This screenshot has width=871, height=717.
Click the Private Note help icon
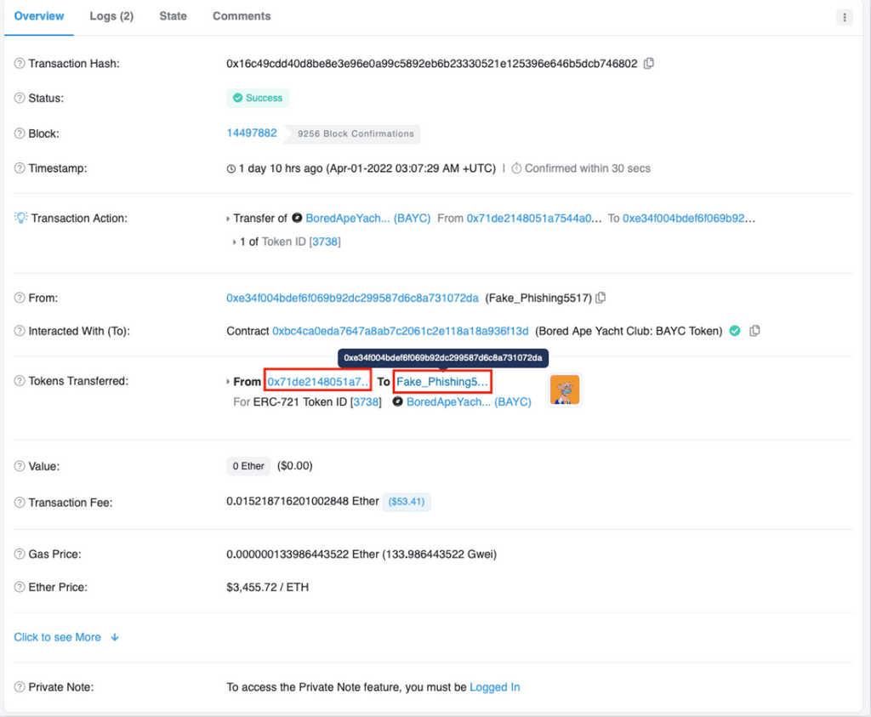tap(20, 687)
